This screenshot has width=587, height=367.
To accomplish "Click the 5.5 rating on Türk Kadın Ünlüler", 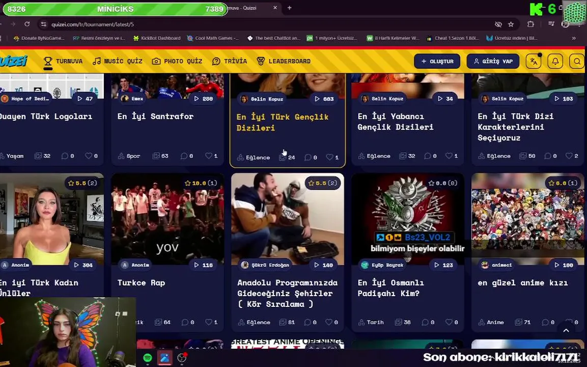I will click(x=83, y=183).
